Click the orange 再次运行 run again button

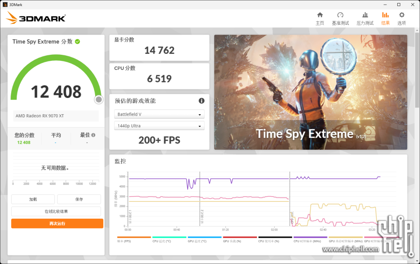57,224
